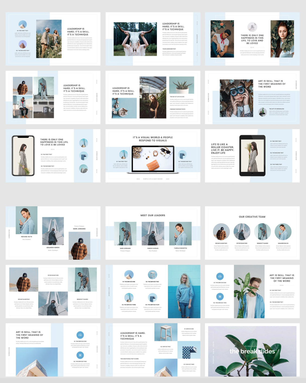
Task: Select the blonde woman against the blue wall photo
Action: click(184, 292)
